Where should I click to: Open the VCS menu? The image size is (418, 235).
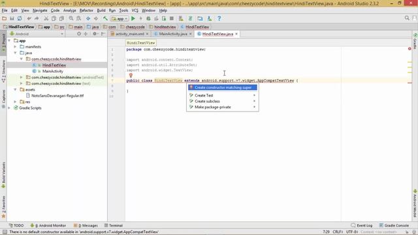click(x=135, y=10)
